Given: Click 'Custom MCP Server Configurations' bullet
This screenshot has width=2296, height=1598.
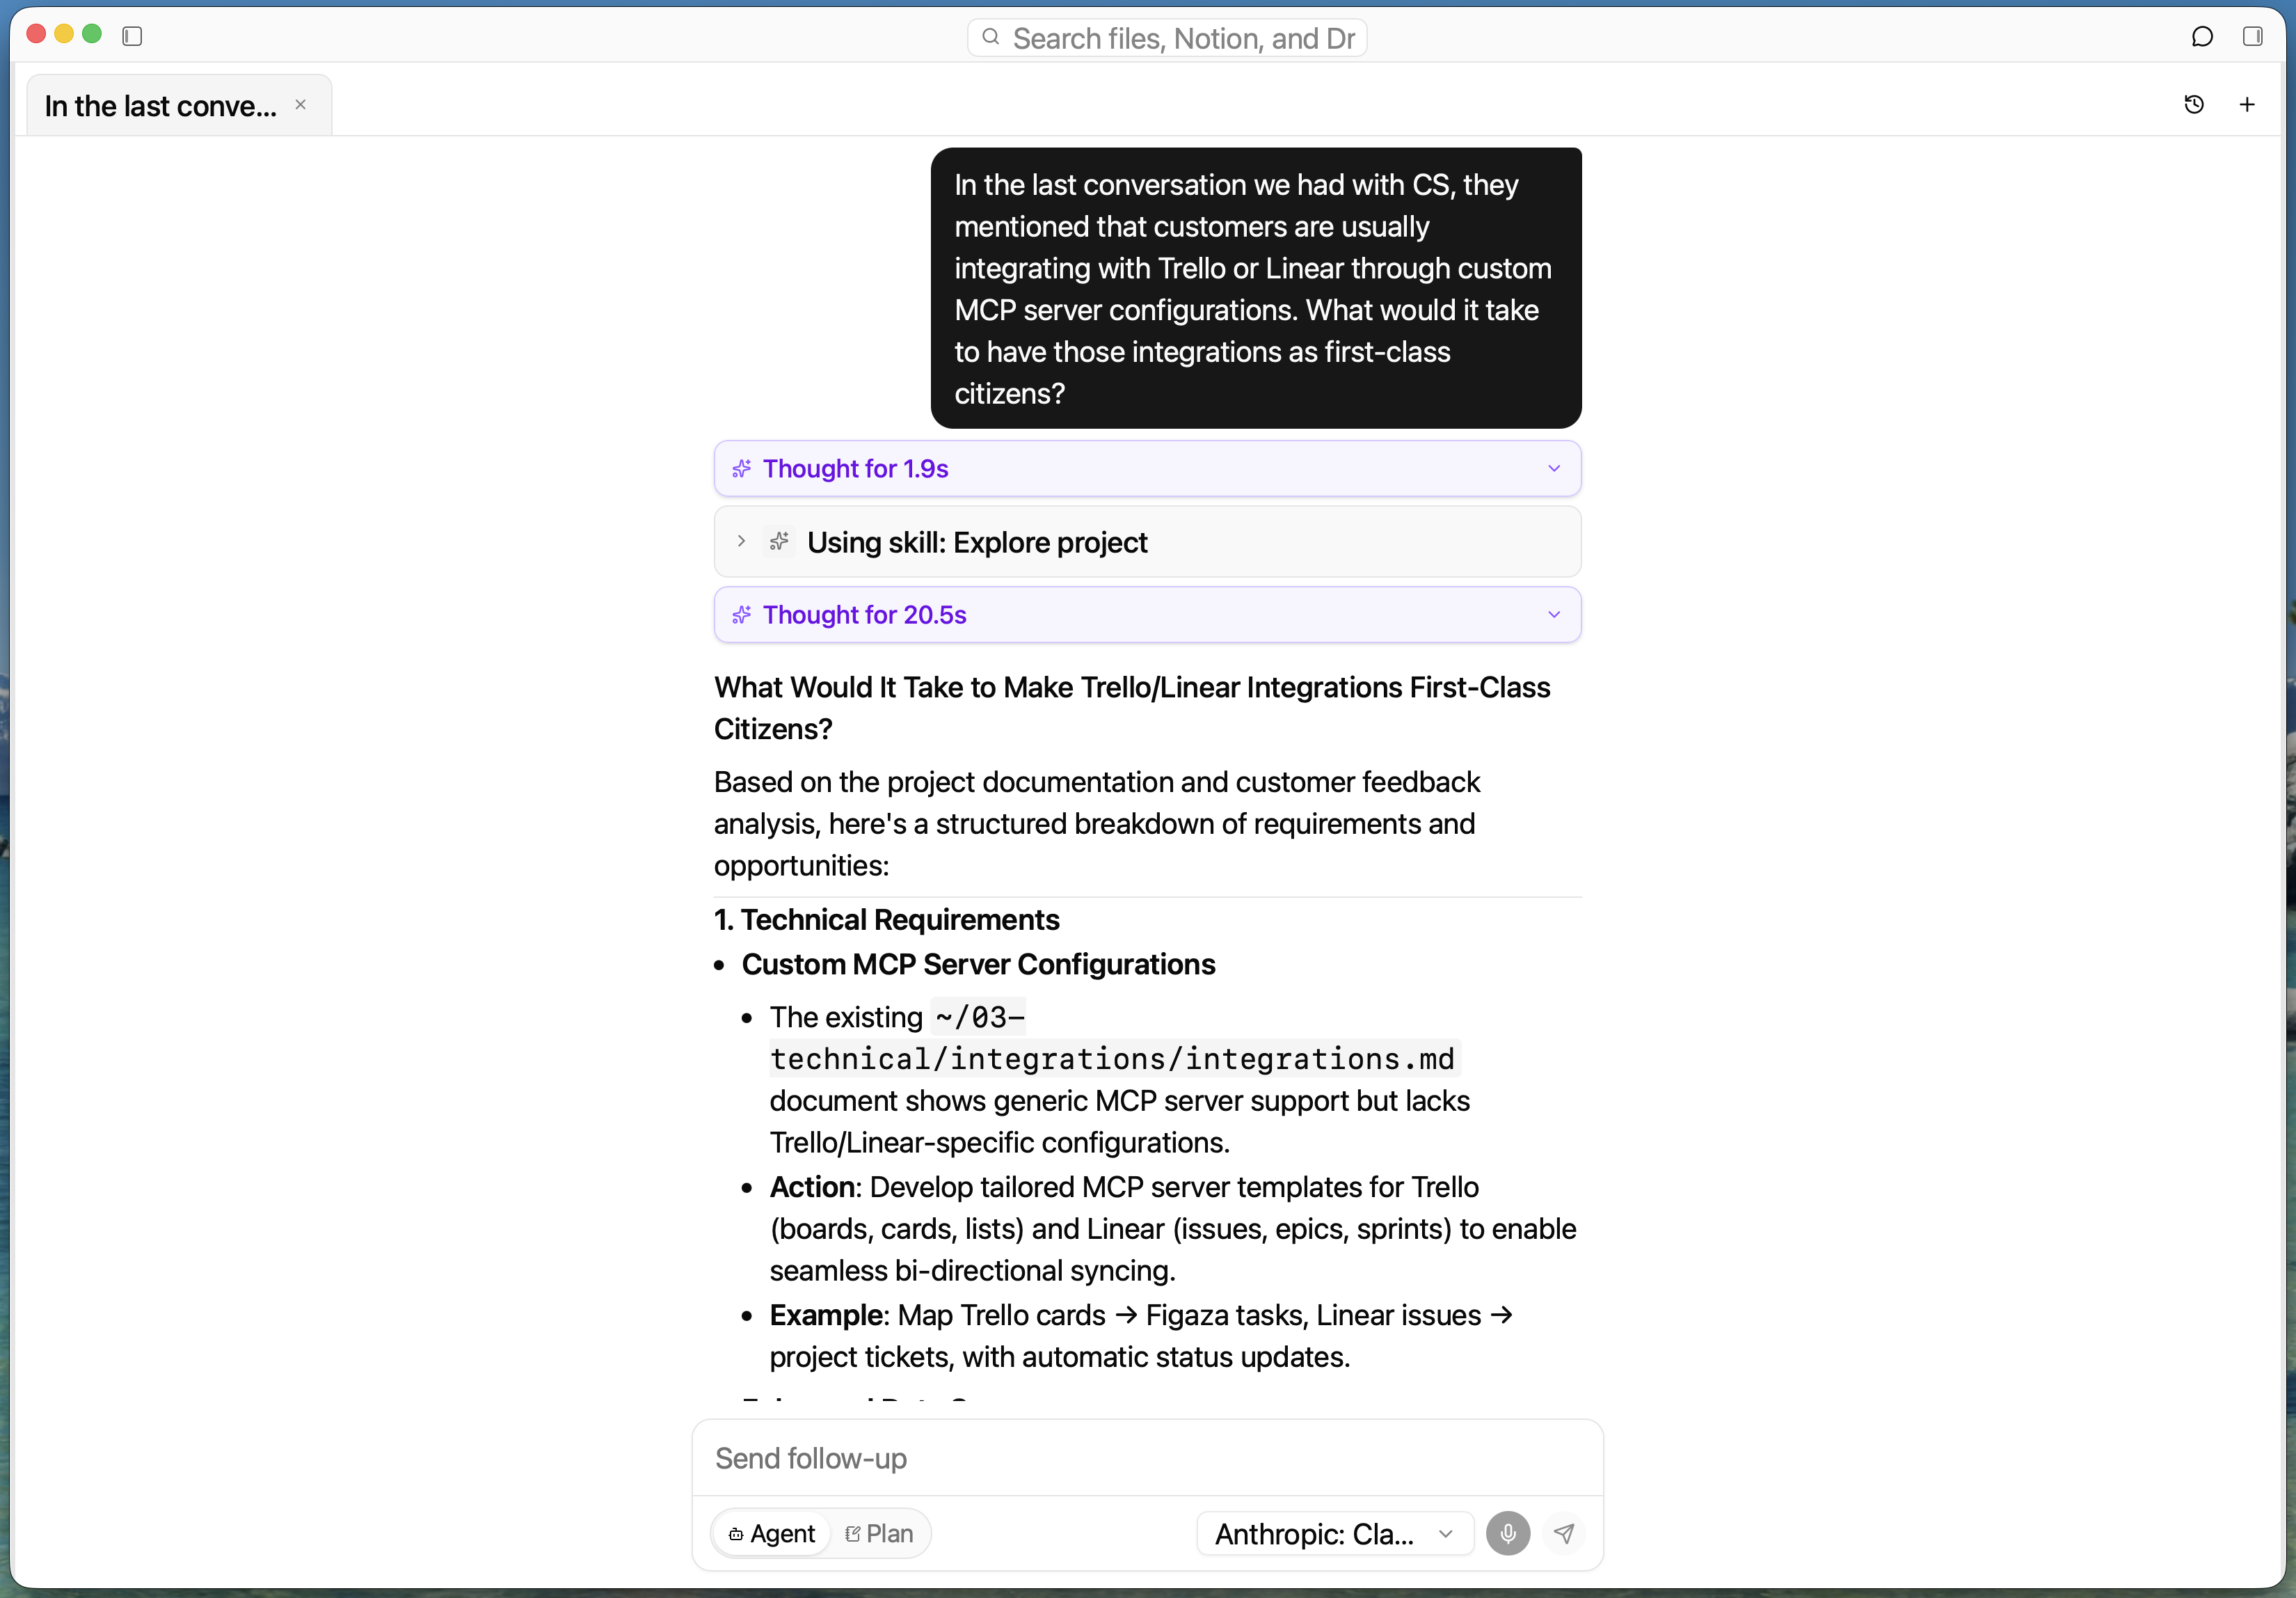Looking at the screenshot, I should [x=978, y=964].
